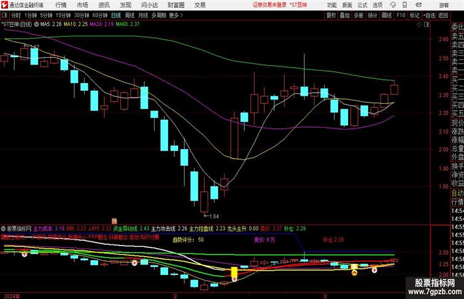
Task: Switch to 30分钟 period
Action: (82, 15)
